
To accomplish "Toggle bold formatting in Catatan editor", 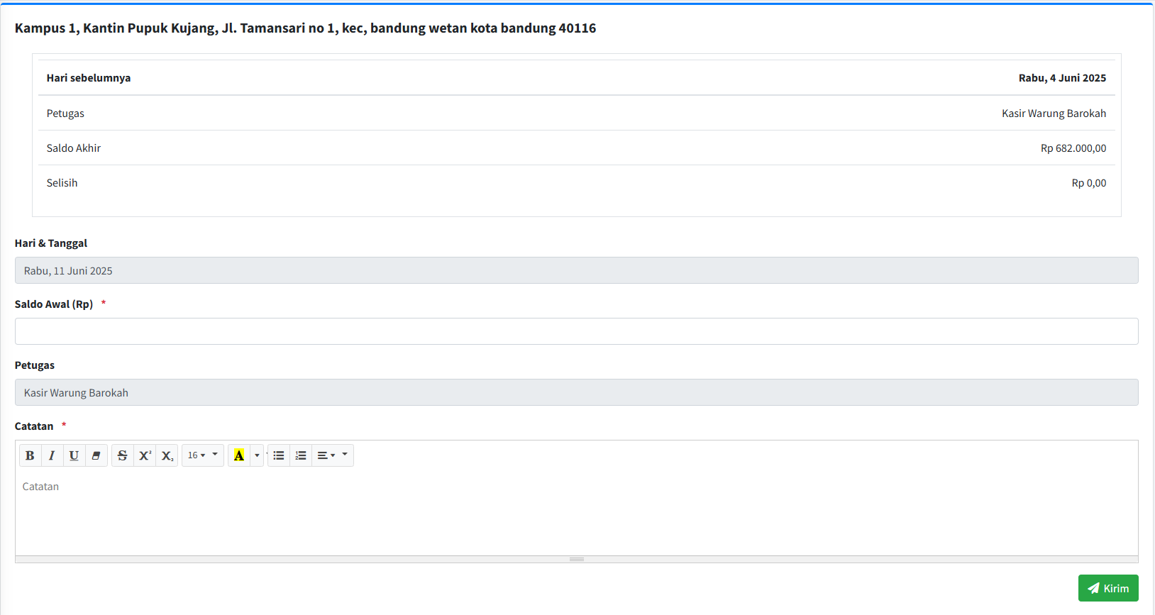I will coord(30,455).
